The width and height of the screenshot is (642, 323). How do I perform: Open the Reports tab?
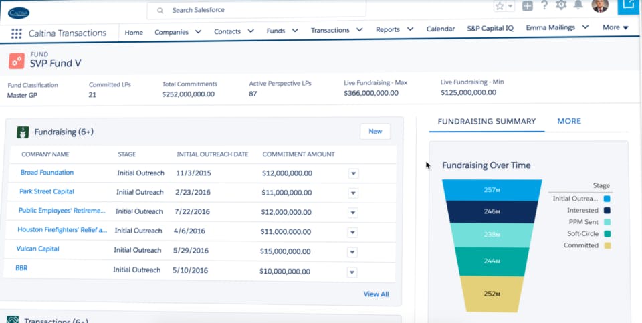pyautogui.click(x=388, y=29)
